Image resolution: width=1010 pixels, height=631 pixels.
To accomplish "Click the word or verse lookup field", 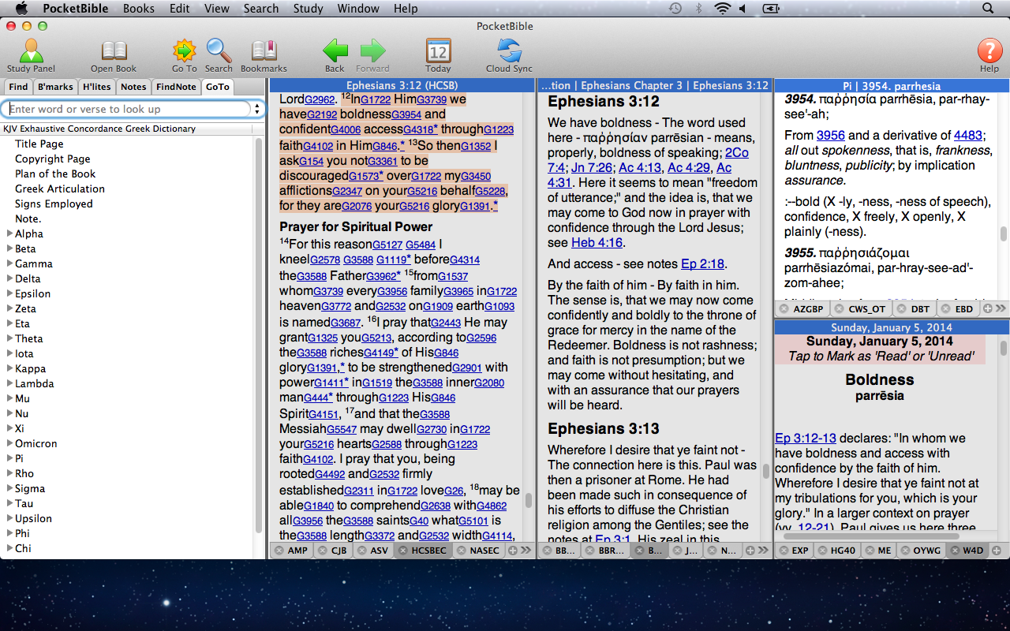I will pyautogui.click(x=126, y=109).
